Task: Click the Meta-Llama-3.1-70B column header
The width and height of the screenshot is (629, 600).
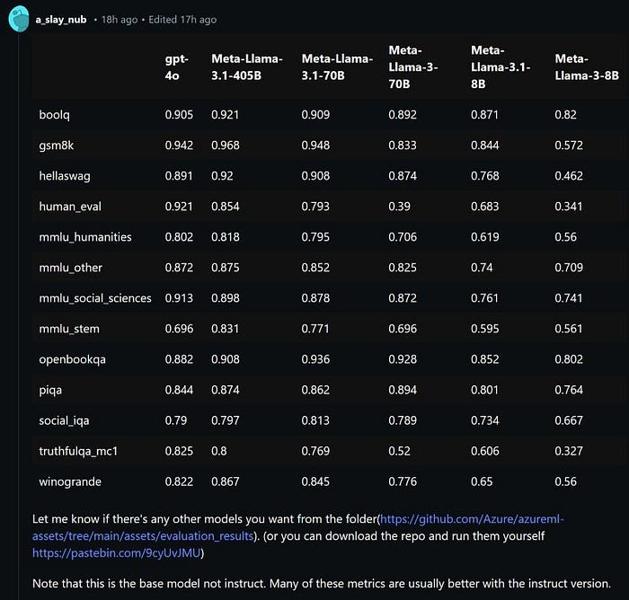Action: click(337, 67)
